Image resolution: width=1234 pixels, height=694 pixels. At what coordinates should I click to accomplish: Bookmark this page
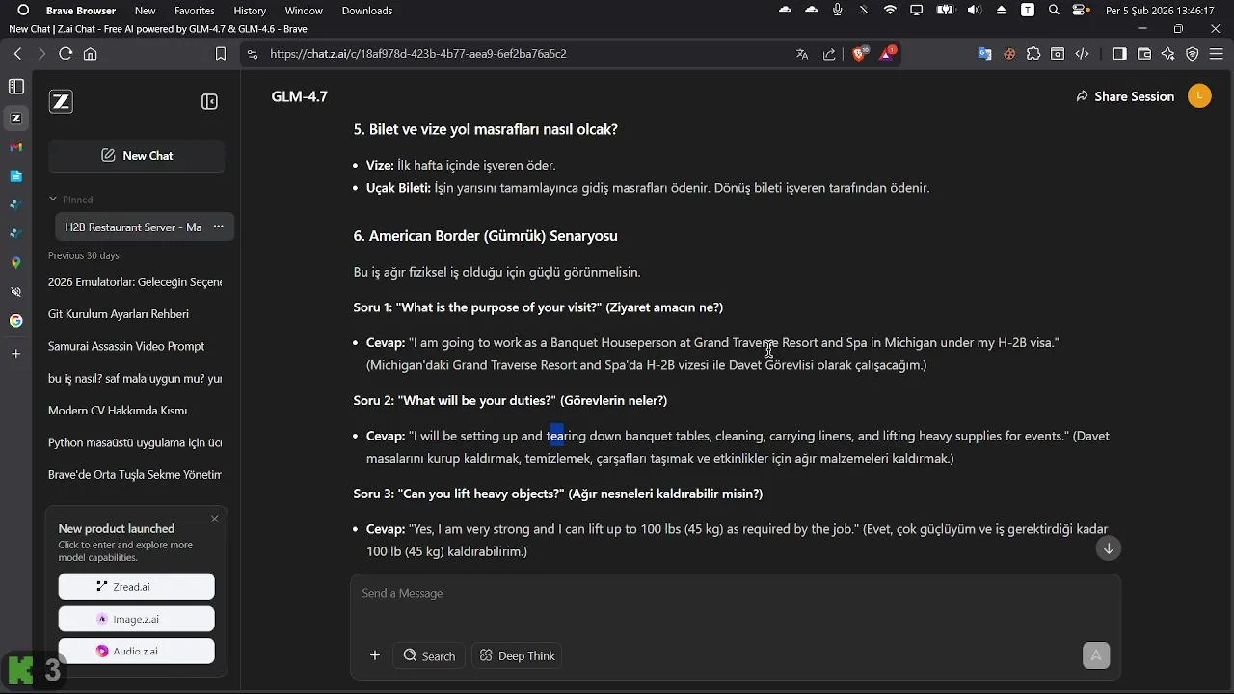[221, 54]
